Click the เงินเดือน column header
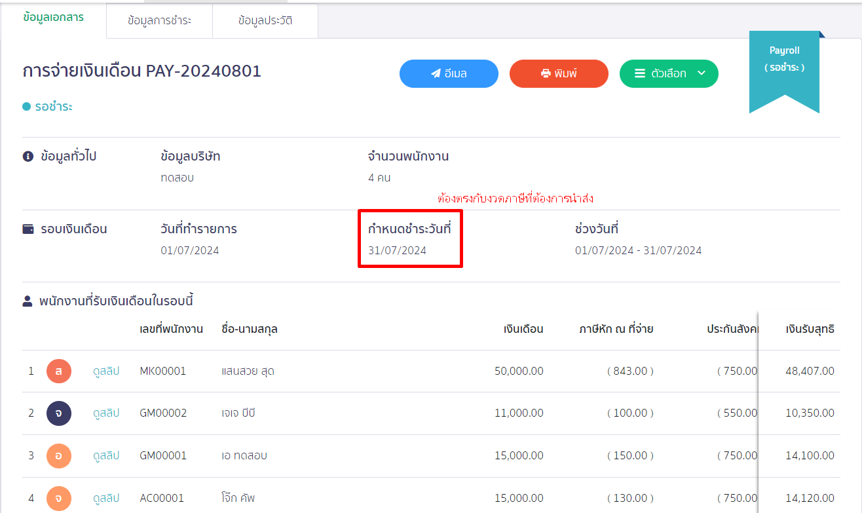 coord(523,329)
